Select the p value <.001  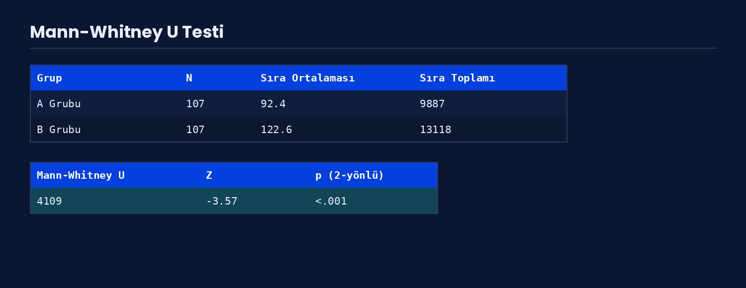[331, 201]
